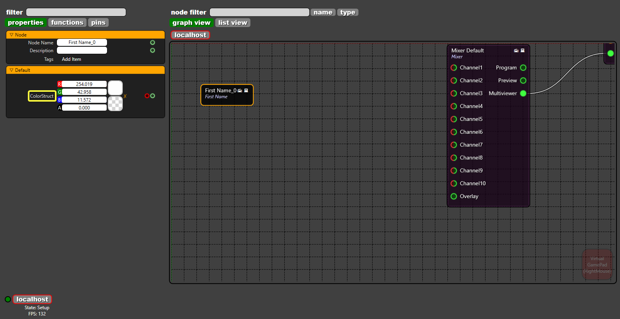
Task: Click the Overlay input pin on Mixer
Action: (x=454, y=197)
